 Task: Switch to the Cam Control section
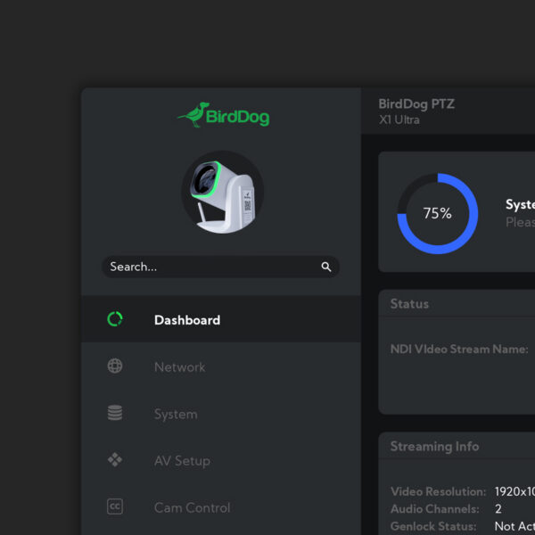pos(192,507)
